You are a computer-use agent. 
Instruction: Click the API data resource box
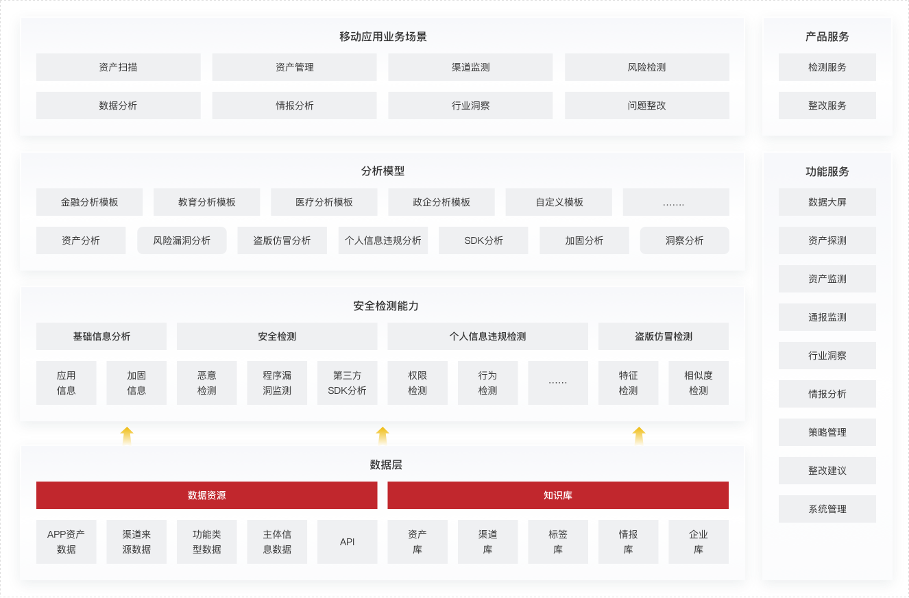pyautogui.click(x=347, y=542)
